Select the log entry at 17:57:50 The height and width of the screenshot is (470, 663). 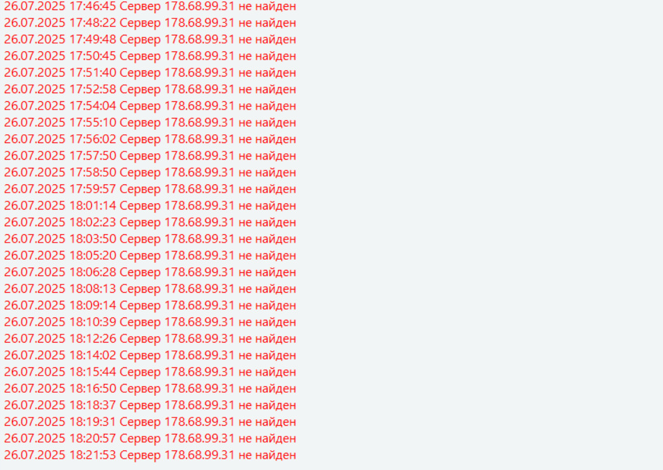150,156
